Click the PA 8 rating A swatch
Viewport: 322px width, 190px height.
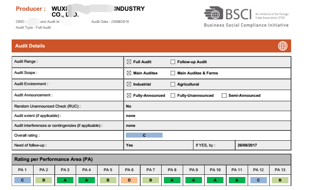tap(172, 180)
